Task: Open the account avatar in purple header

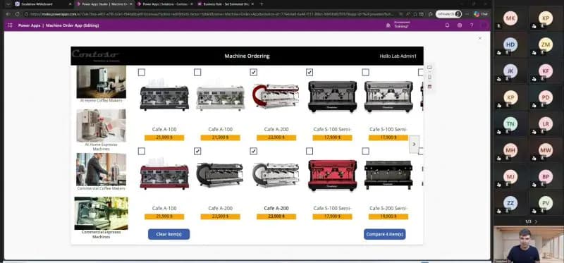Action: tap(484, 25)
